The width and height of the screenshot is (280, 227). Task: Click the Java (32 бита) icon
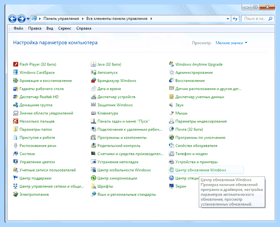pyautogui.click(x=93, y=64)
